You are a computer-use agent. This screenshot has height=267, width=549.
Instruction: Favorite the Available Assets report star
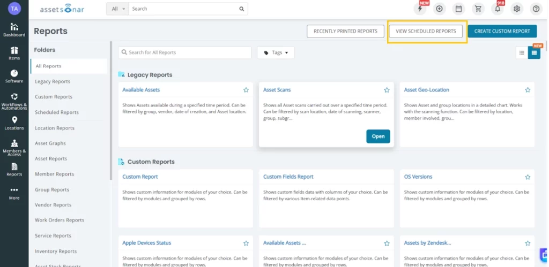tap(246, 90)
